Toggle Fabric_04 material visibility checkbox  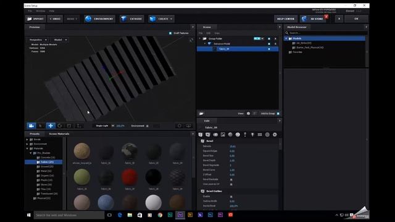click(x=269, y=49)
